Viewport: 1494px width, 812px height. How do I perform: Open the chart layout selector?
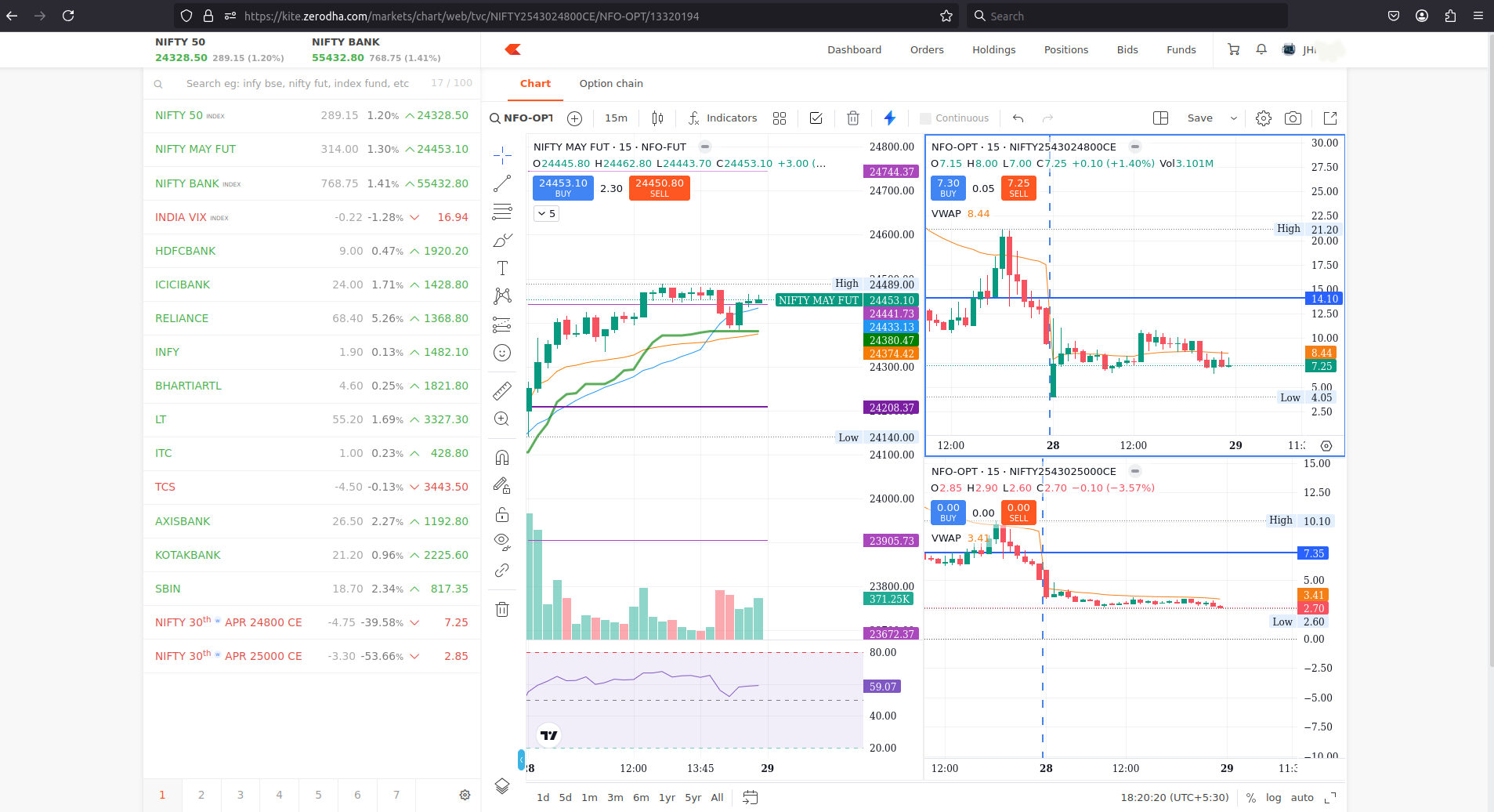pos(1161,118)
